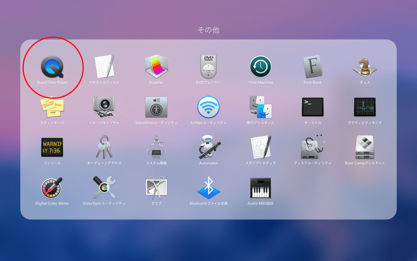The width and height of the screenshot is (417, 261).
Task: Open Boot Campアシスタント
Action: 365,147
